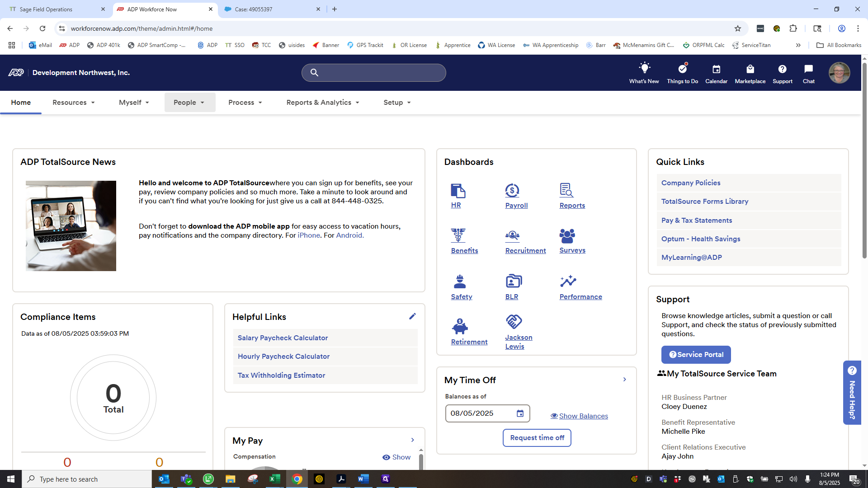Click the ADP logo
Image resolution: width=868 pixels, height=488 pixels.
[16, 73]
